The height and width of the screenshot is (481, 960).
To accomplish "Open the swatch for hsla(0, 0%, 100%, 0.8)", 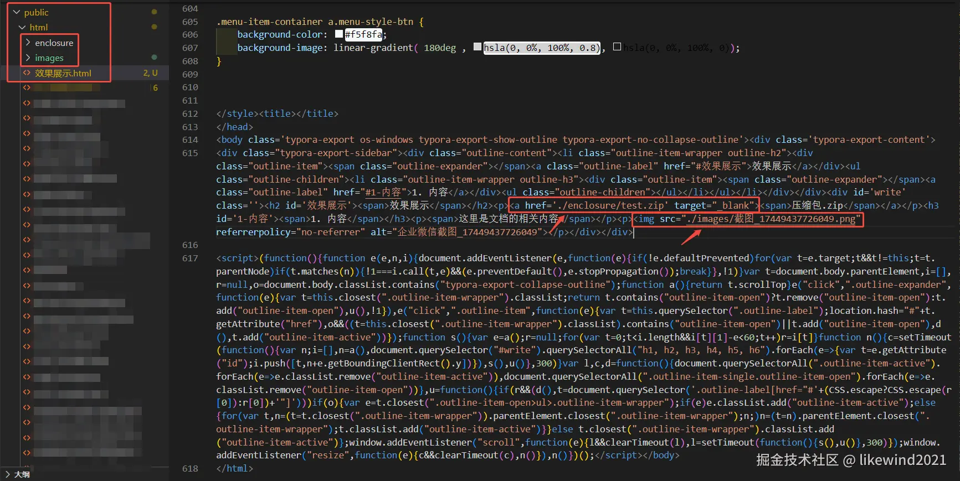I will [478, 47].
